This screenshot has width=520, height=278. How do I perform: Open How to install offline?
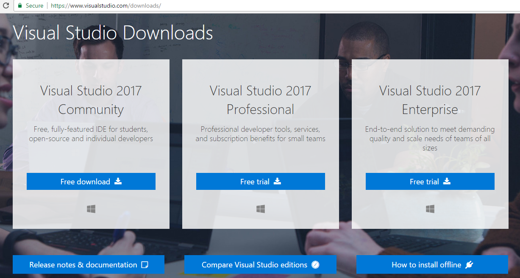coord(432,264)
